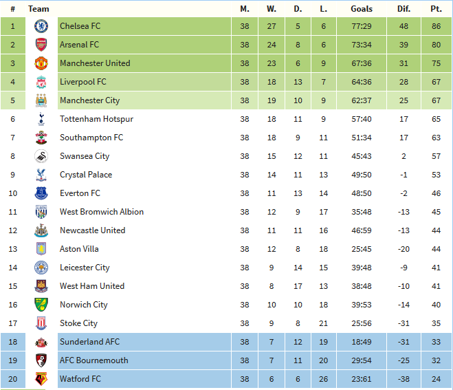Open the Newcastle United team link
This screenshot has height=390, width=453.
click(92, 230)
